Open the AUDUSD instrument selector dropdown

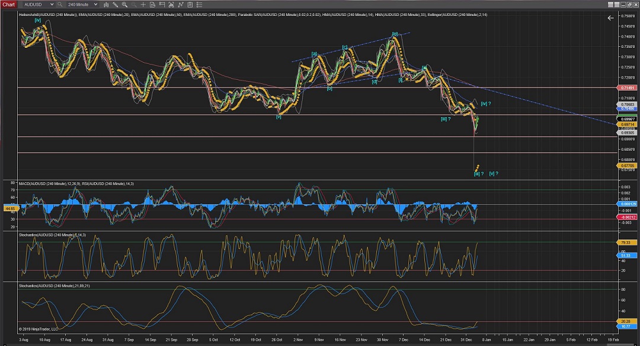(39, 5)
